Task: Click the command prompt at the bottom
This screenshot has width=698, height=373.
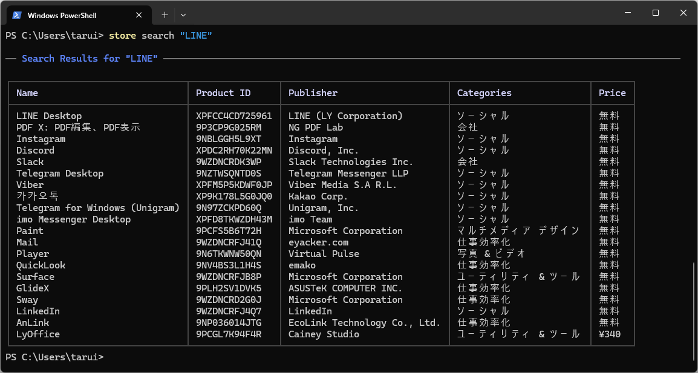Action: (x=54, y=357)
